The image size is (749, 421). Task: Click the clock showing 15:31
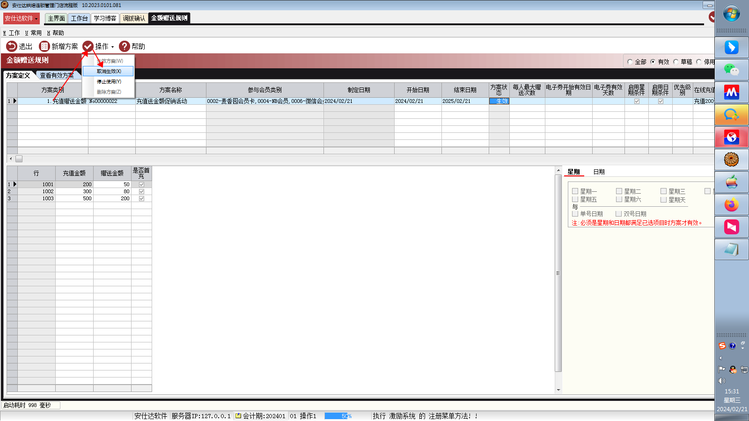[x=732, y=392]
